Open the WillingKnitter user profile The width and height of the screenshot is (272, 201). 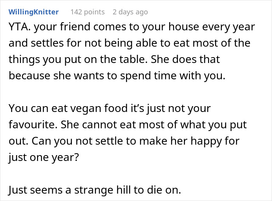34,12
